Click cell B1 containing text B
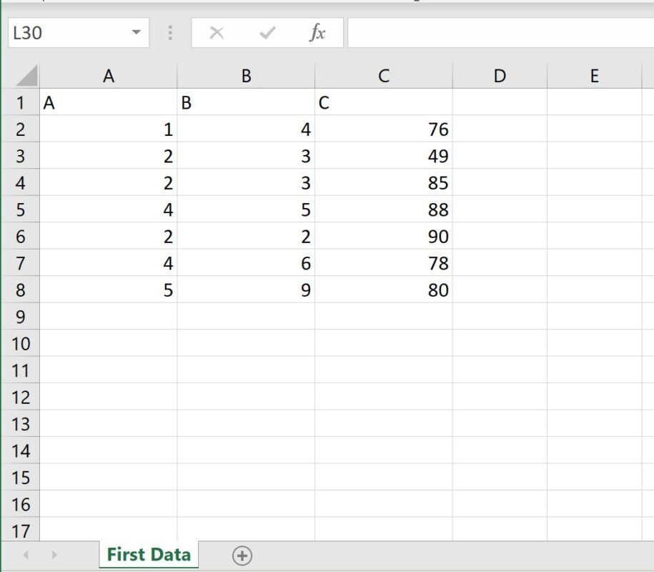Viewport: 654px width, 572px height. (x=246, y=102)
